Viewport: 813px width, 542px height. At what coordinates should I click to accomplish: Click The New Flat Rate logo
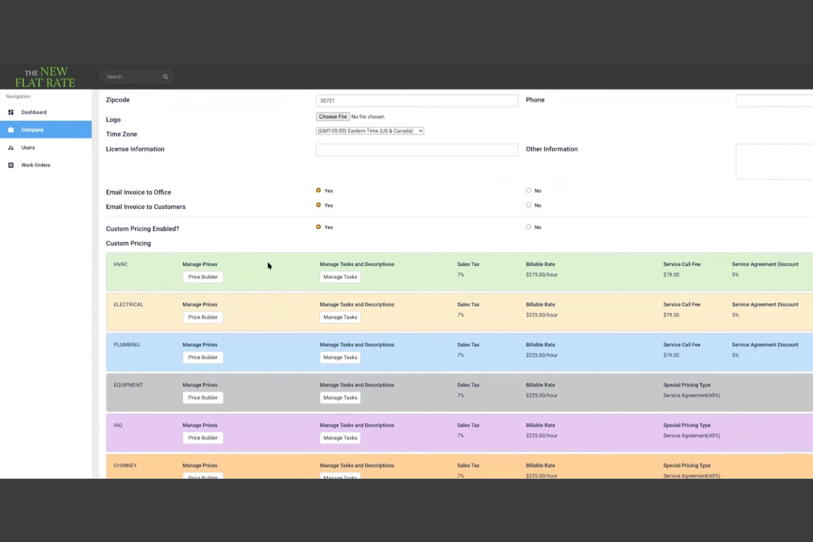tap(46, 77)
